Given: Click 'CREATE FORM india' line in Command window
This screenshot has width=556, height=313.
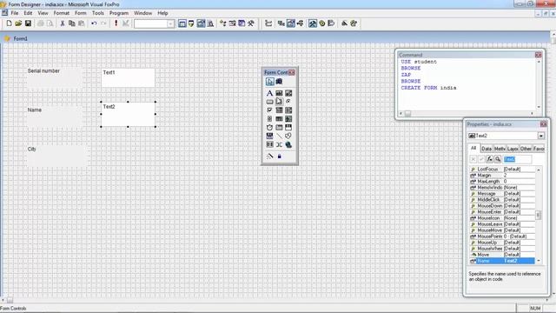Looking at the screenshot, I should point(428,88).
